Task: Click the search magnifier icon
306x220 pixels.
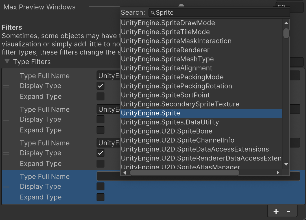Action: [x=153, y=13]
